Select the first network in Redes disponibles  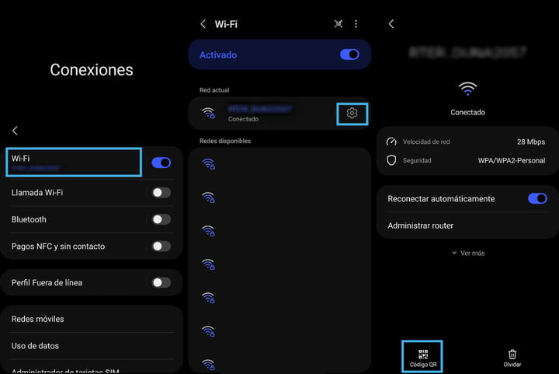coord(279,164)
